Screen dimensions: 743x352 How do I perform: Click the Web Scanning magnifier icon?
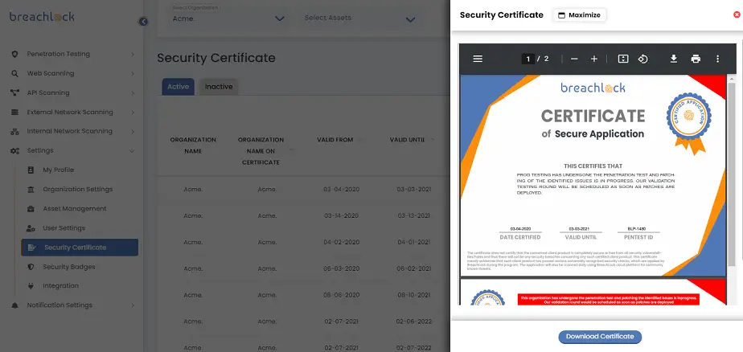14,73
